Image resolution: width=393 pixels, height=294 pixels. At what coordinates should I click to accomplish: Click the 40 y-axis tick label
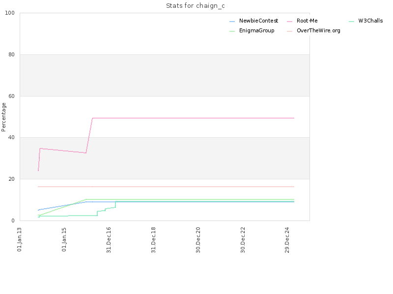point(11,138)
